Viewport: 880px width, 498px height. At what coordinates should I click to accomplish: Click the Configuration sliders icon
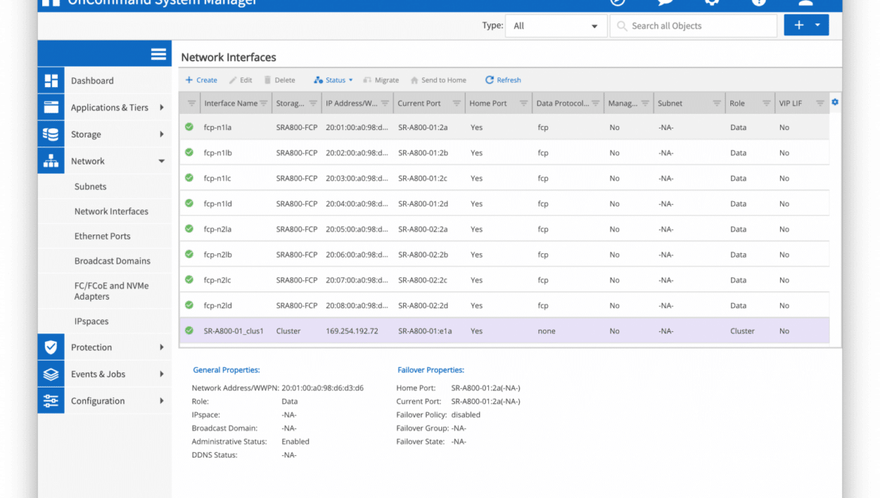(x=51, y=401)
